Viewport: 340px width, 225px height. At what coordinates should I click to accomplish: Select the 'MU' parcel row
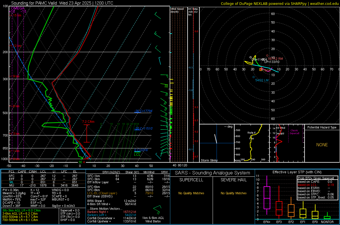point(43,185)
